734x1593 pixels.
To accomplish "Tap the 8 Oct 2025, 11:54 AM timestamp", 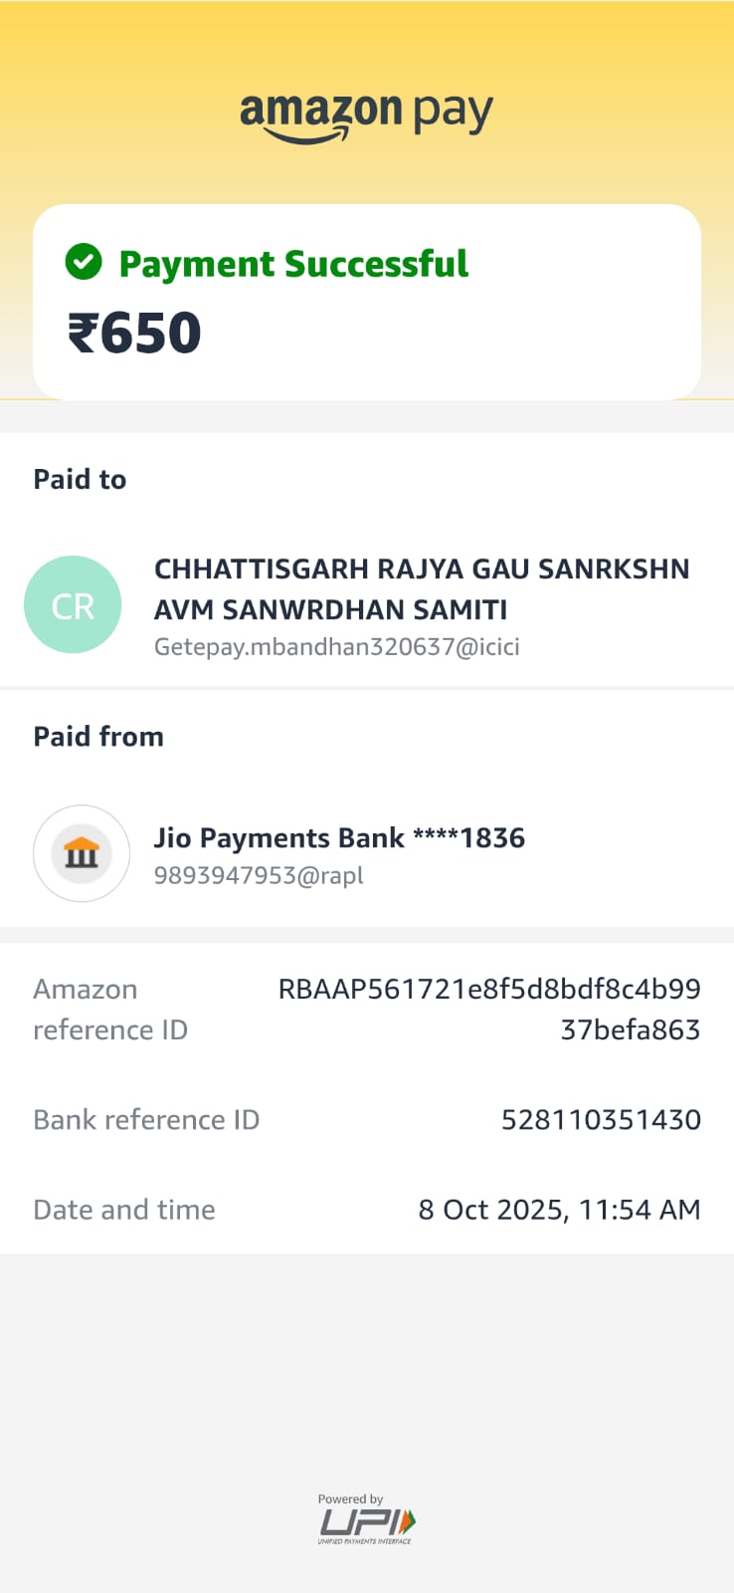I will pos(559,1210).
